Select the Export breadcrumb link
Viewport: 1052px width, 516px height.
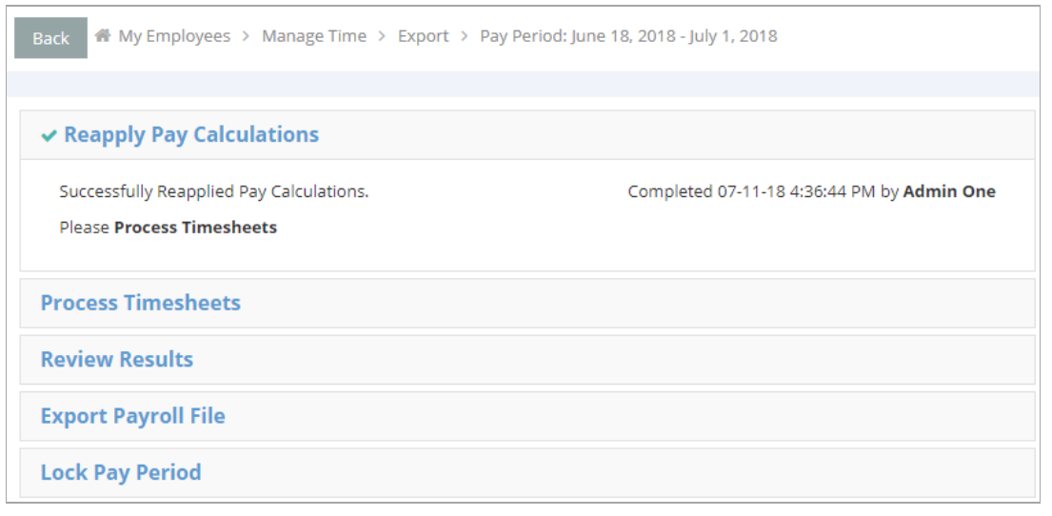click(x=424, y=36)
